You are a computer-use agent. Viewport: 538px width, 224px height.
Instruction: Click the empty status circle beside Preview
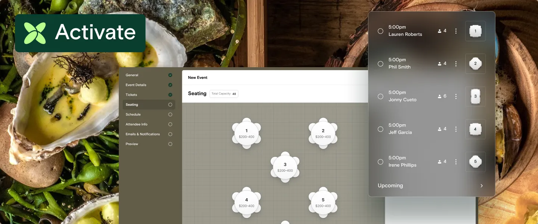(x=170, y=144)
